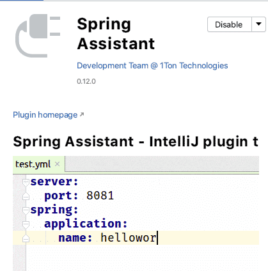Image resolution: width=268 pixels, height=271 pixels.
Task: Click the server: key in the editor
Action: pos(54,182)
